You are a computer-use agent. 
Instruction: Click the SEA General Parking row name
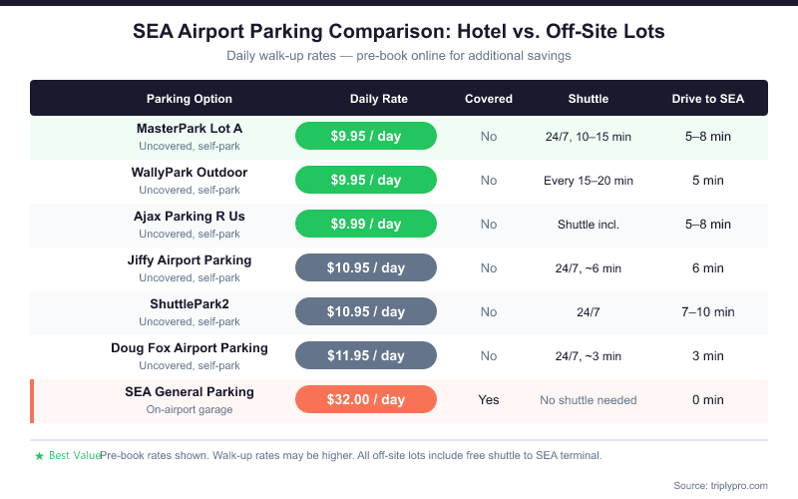[x=190, y=392]
